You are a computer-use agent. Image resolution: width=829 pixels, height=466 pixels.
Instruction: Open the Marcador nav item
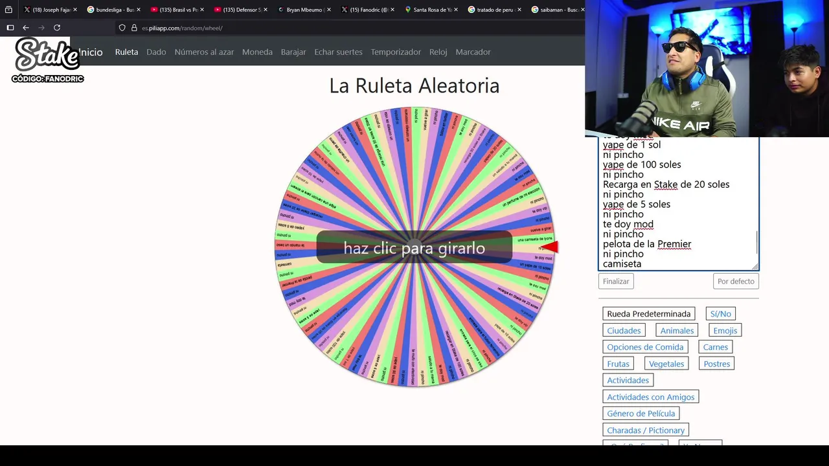473,52
